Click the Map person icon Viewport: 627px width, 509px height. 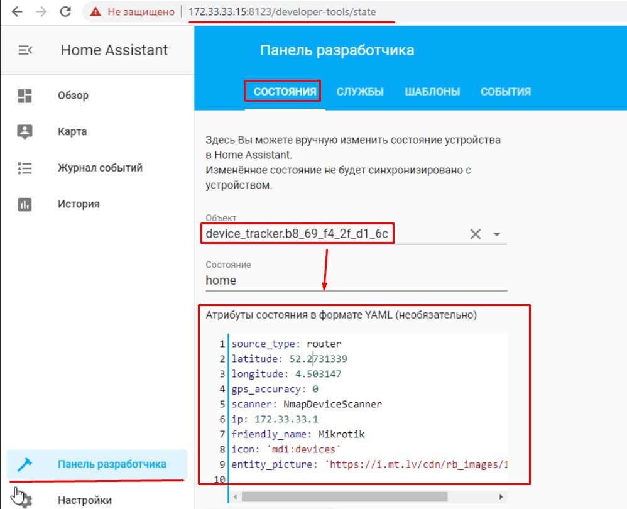25,132
